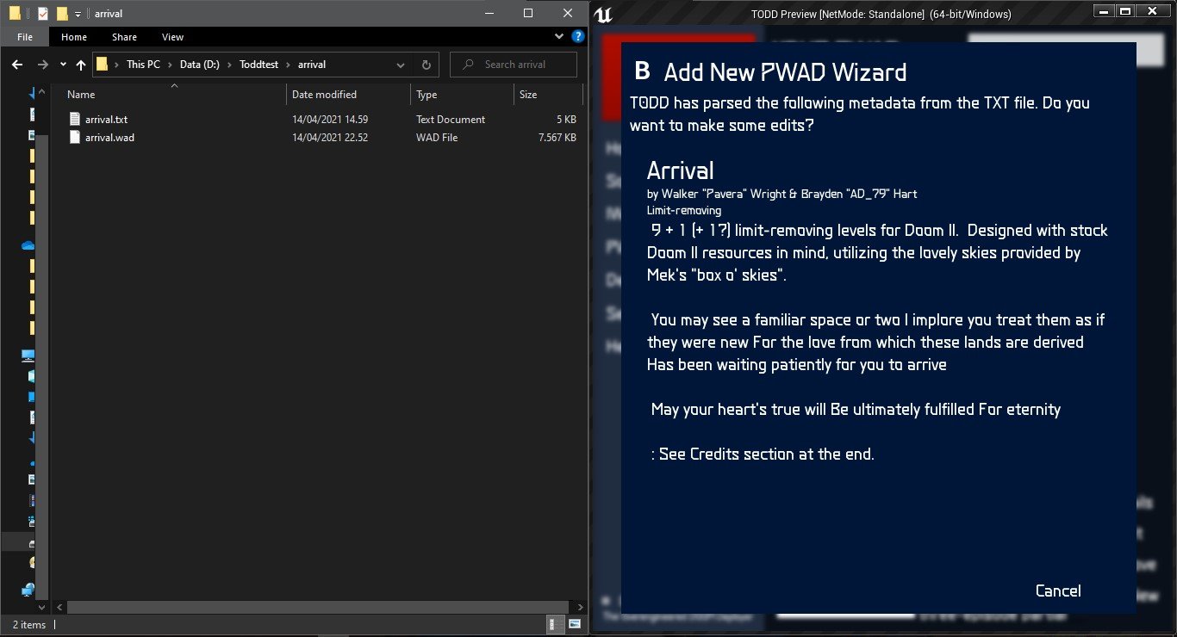Click the folder icon at the address bar start

point(102,65)
